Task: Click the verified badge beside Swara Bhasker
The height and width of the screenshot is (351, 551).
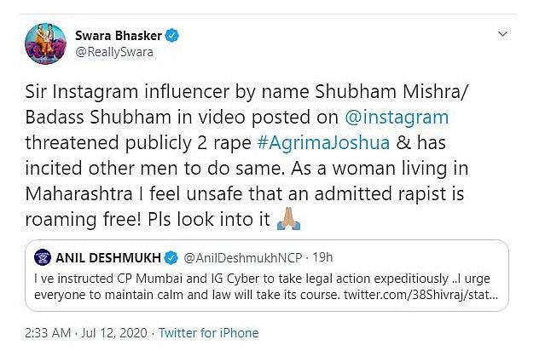Action: point(173,36)
